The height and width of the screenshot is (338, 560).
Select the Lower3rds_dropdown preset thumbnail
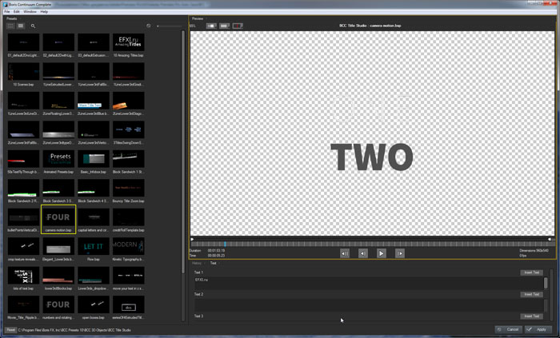tap(94, 276)
